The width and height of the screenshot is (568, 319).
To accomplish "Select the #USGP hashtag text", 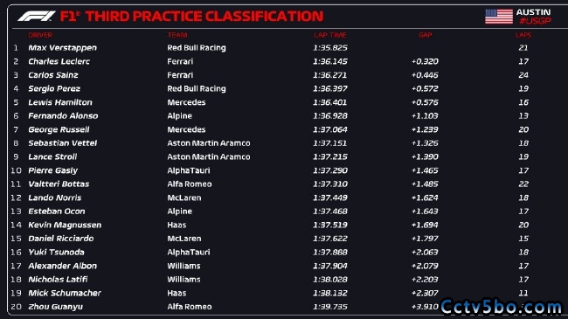I will click(x=535, y=21).
